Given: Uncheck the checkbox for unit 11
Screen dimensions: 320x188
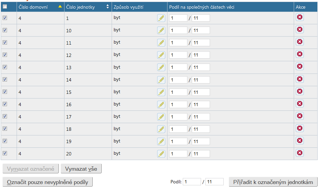Looking at the screenshot, I should tap(5, 42).
